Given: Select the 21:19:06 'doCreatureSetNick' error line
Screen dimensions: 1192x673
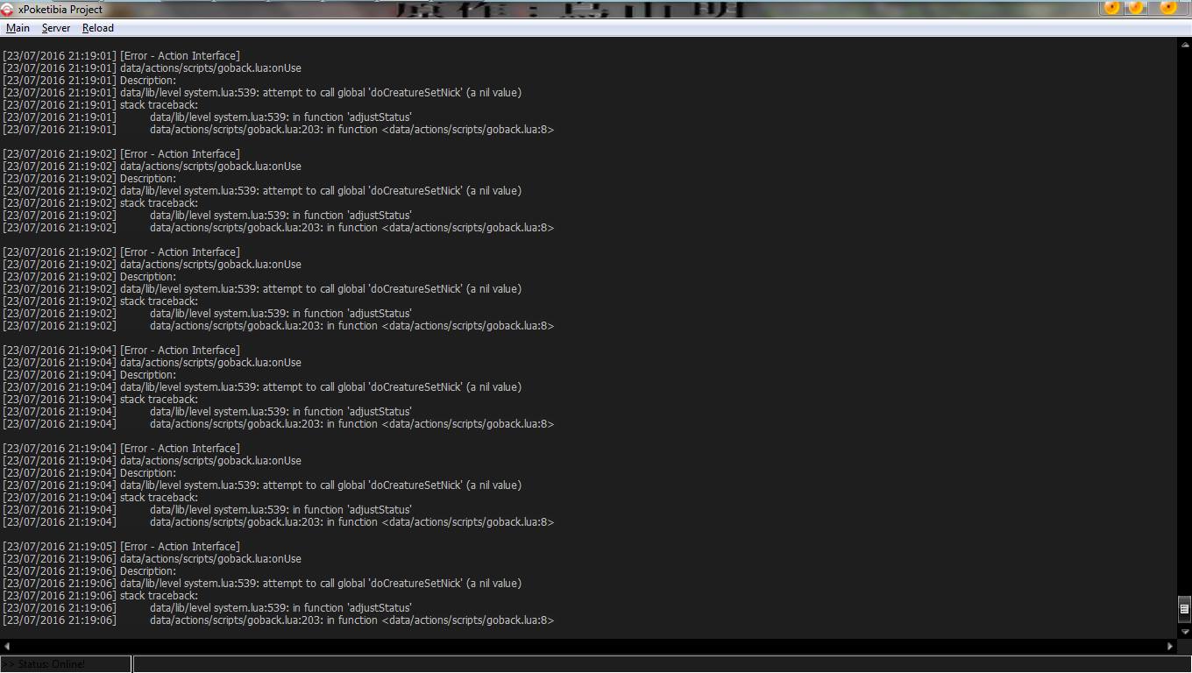Looking at the screenshot, I should tap(262, 584).
